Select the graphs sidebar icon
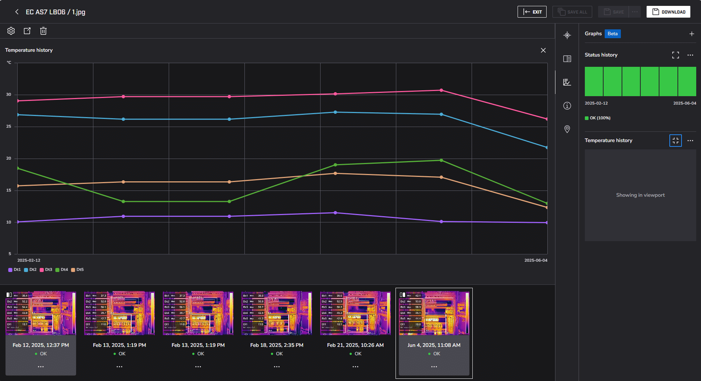 click(567, 82)
